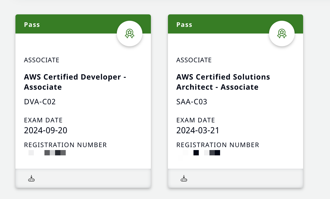Click the exam date 2024-09-20

(46, 130)
